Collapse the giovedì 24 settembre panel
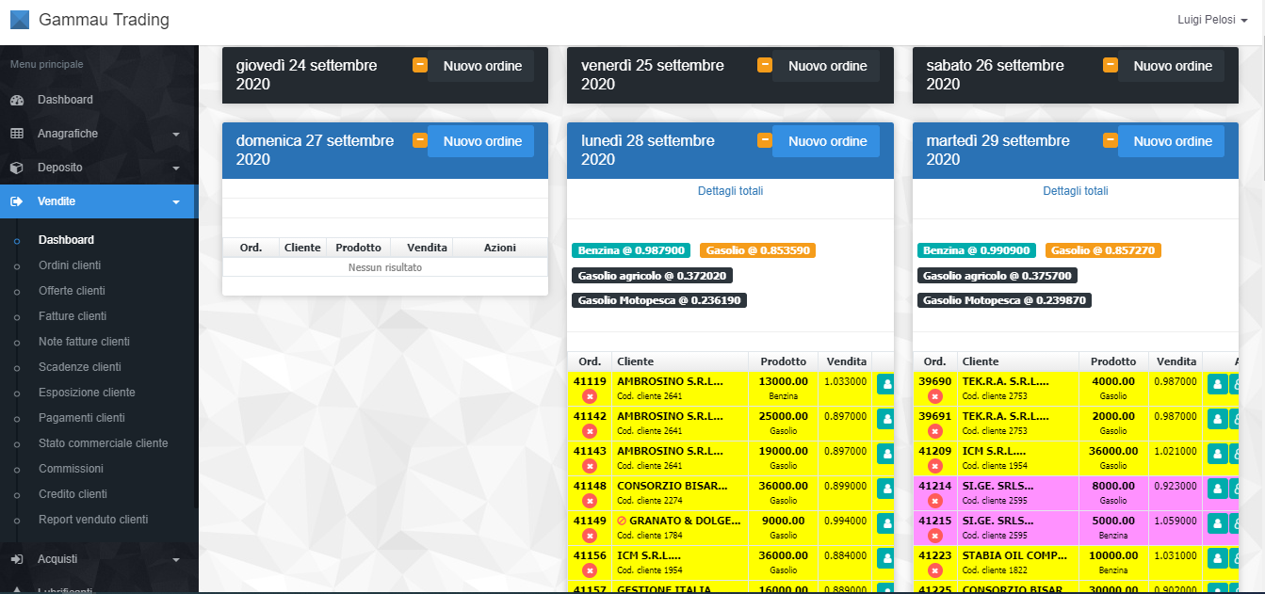The image size is (1265, 594). (x=420, y=65)
